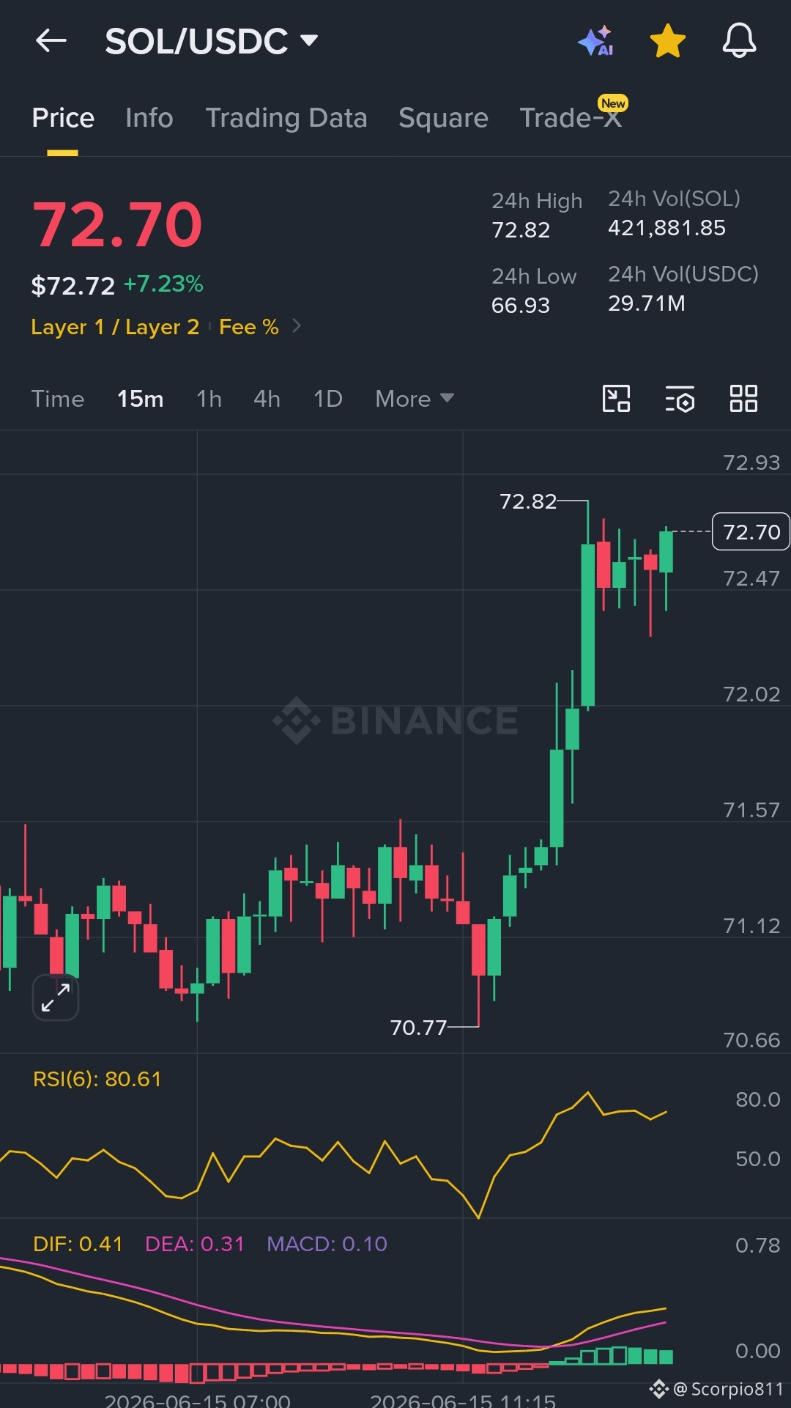Toggle the yellow favorite star
791x1408 pixels.
668,41
